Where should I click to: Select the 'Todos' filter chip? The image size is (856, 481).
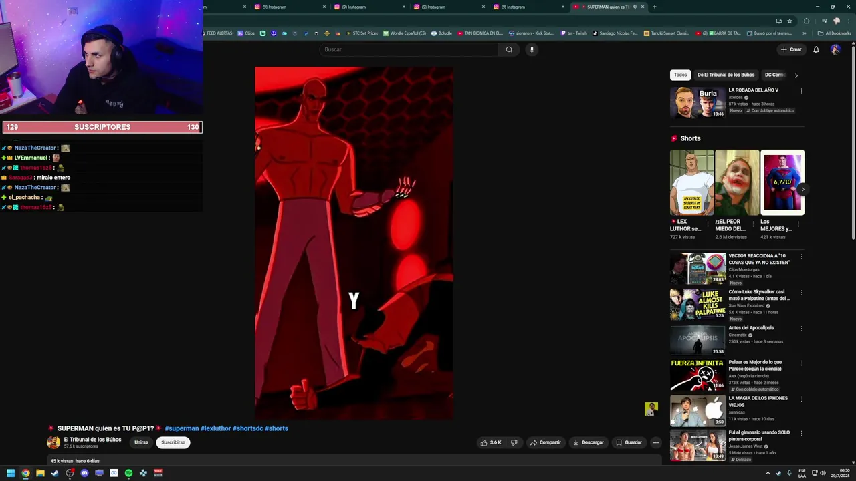click(680, 75)
